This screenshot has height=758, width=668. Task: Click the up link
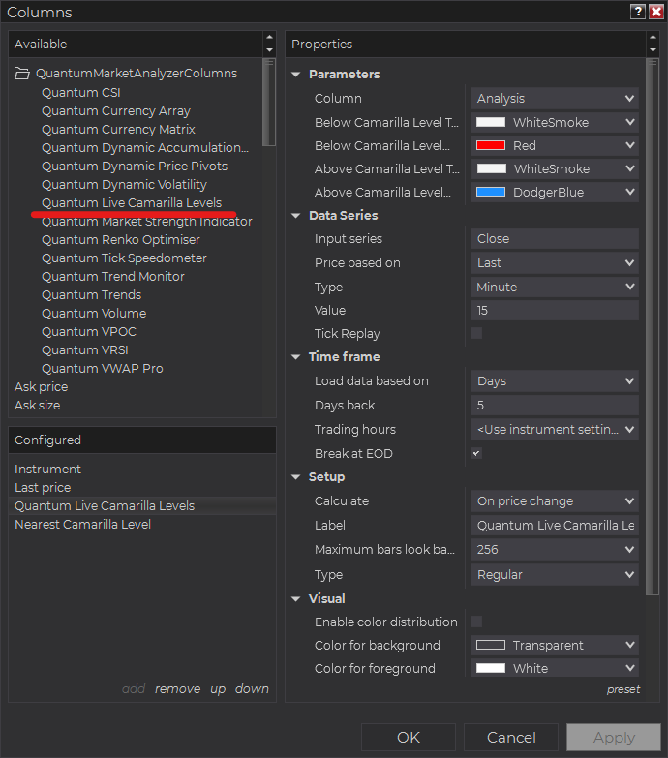(218, 689)
